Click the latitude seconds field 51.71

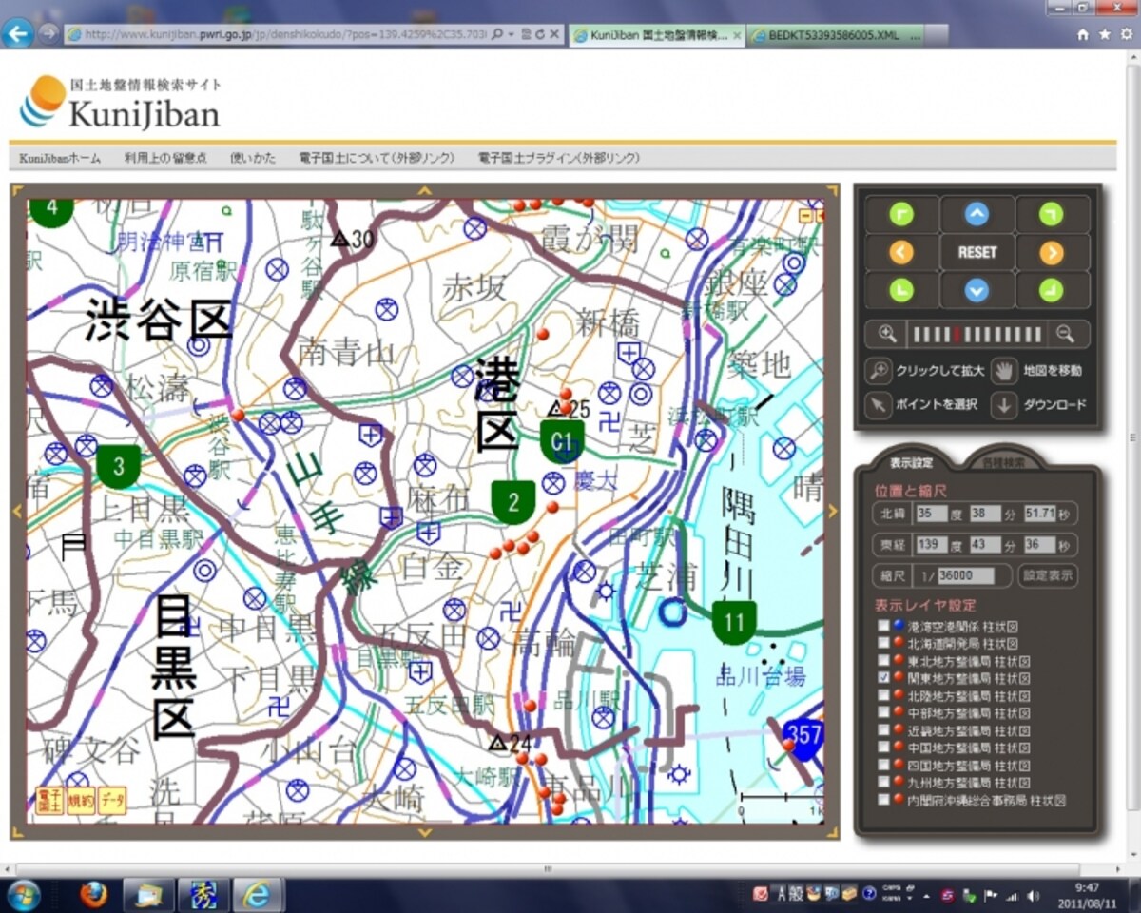[1040, 514]
